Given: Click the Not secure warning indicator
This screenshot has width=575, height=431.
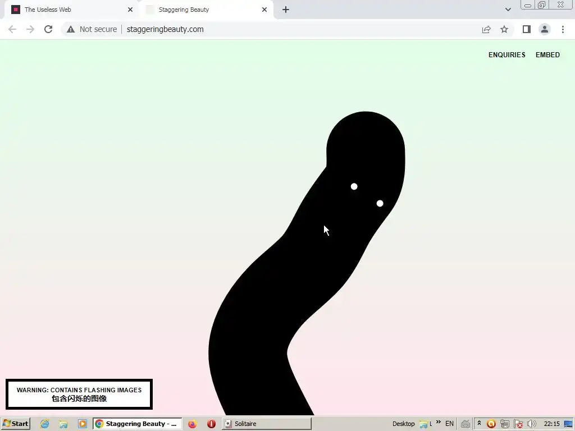Looking at the screenshot, I should 92,29.
